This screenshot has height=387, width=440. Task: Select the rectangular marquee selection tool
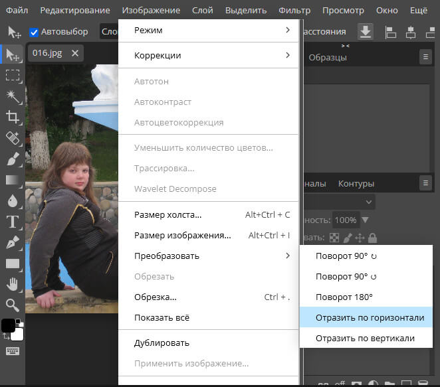point(13,75)
